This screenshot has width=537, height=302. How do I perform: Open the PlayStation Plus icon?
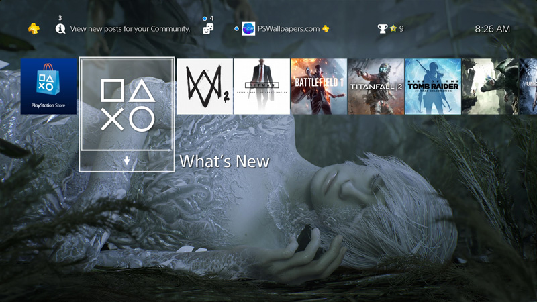(x=34, y=28)
